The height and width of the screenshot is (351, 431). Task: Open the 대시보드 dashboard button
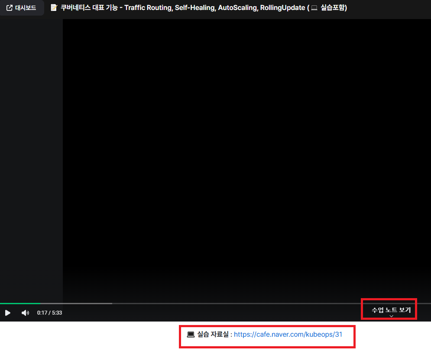[x=21, y=8]
